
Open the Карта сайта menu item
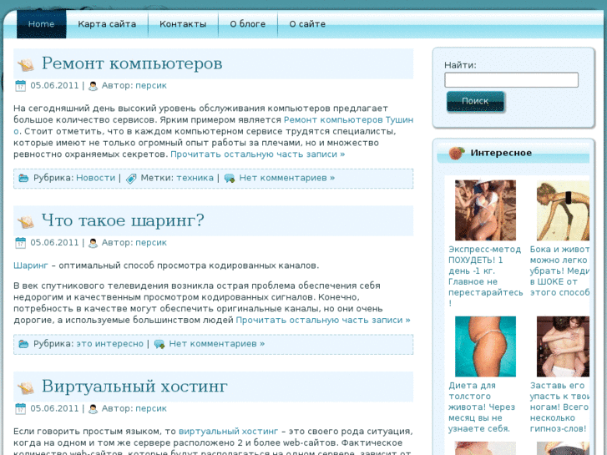click(107, 24)
